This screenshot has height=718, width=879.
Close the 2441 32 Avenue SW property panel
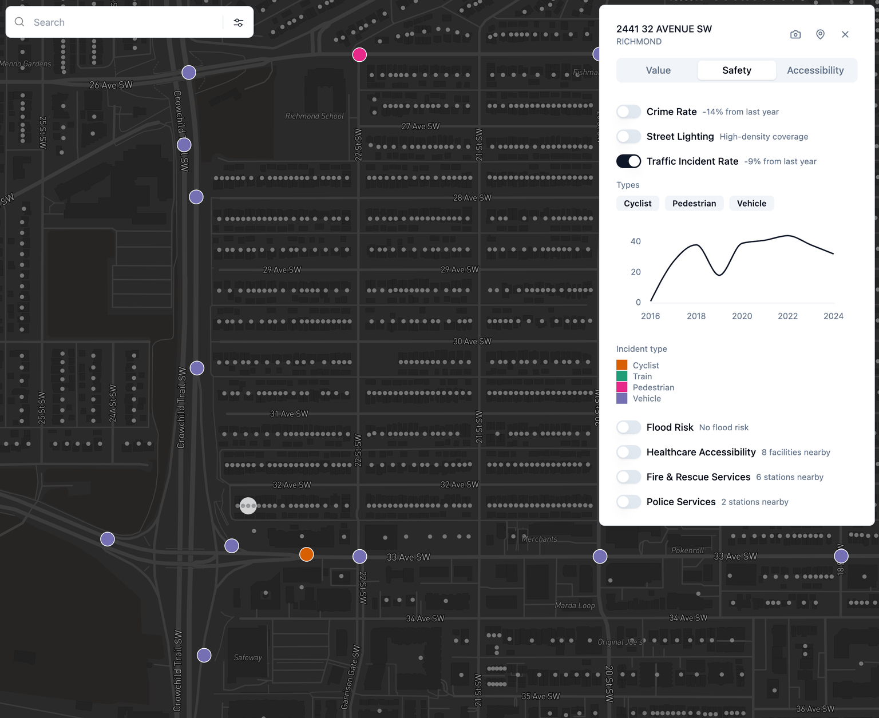click(x=845, y=34)
